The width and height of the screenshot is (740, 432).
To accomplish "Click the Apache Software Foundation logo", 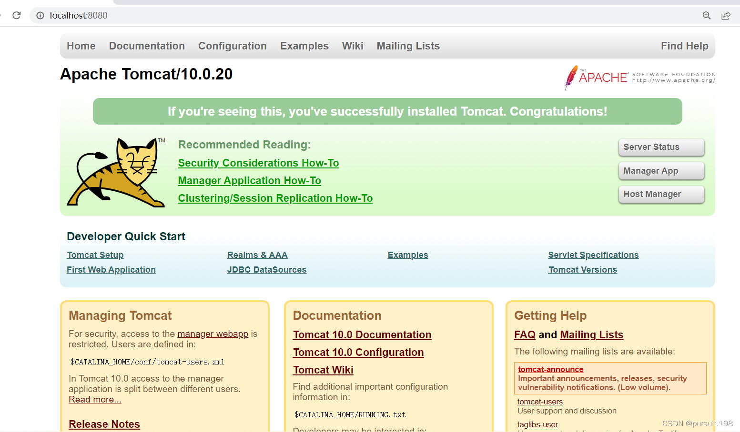I will (x=640, y=78).
